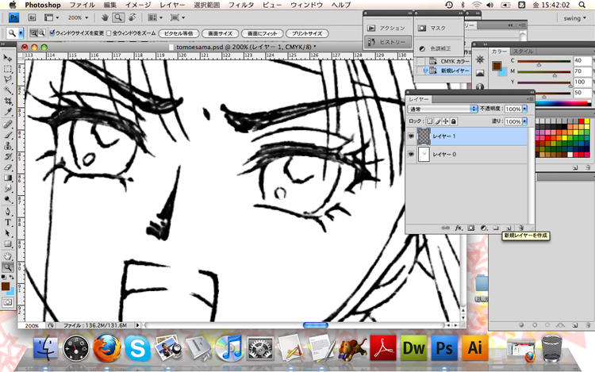Add a layer mask
Viewport: 595px width, 372px height.
pyautogui.click(x=471, y=228)
